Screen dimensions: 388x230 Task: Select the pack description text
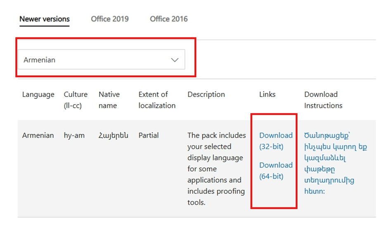tap(217, 169)
